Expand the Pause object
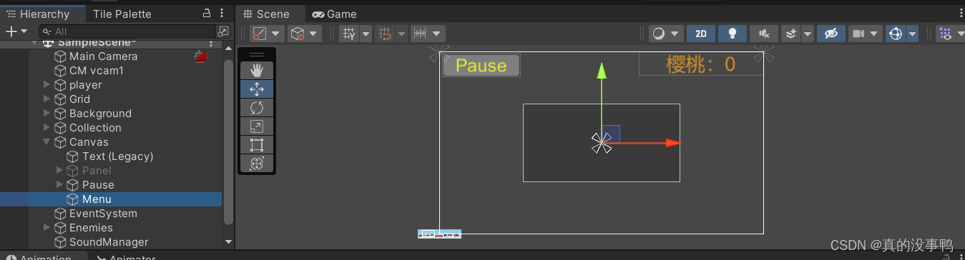This screenshot has height=260, width=965. click(59, 184)
